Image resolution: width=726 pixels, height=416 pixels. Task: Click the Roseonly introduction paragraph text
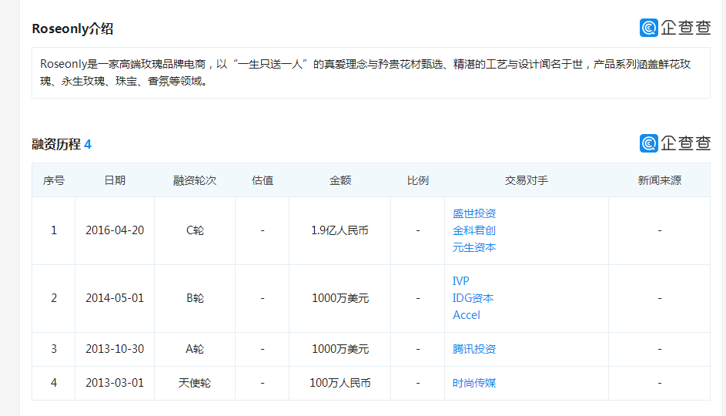click(366, 72)
